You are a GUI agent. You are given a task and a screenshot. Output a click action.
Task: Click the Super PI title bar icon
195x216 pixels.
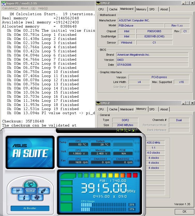click(3, 3)
